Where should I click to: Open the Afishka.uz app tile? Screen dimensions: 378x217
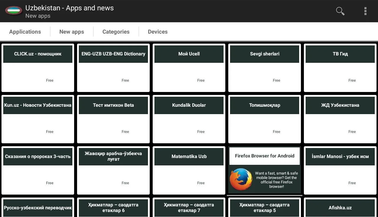pos(340,207)
